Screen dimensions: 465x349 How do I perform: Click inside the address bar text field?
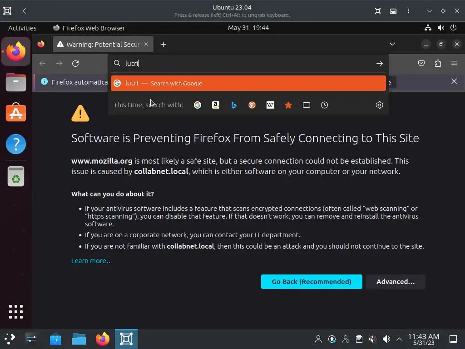[x=248, y=64]
